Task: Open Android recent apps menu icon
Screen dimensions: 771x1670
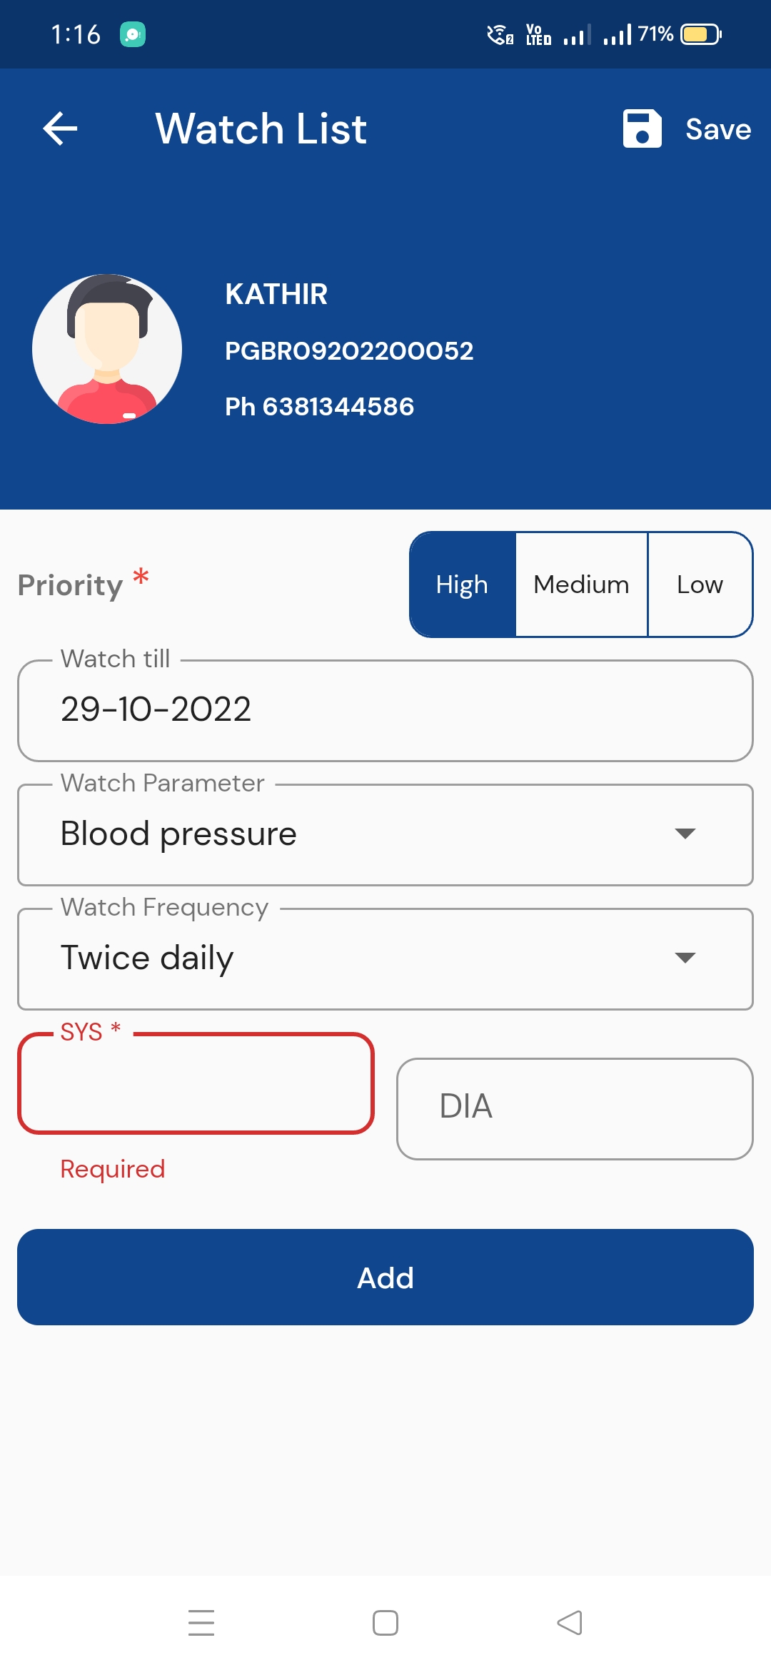Action: [x=201, y=1622]
